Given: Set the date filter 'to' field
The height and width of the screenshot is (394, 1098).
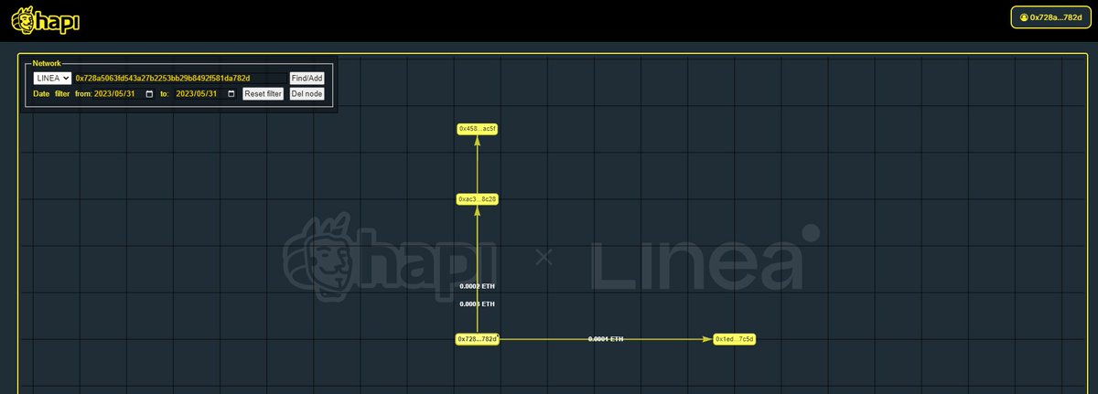Looking at the screenshot, I should click(x=206, y=94).
